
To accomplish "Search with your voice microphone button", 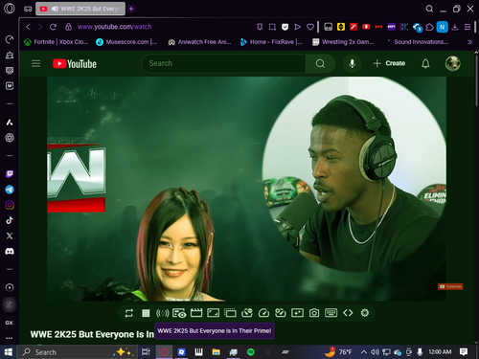I will 352,63.
